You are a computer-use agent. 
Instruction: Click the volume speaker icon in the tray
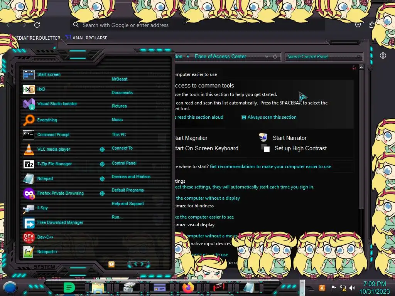352,288
